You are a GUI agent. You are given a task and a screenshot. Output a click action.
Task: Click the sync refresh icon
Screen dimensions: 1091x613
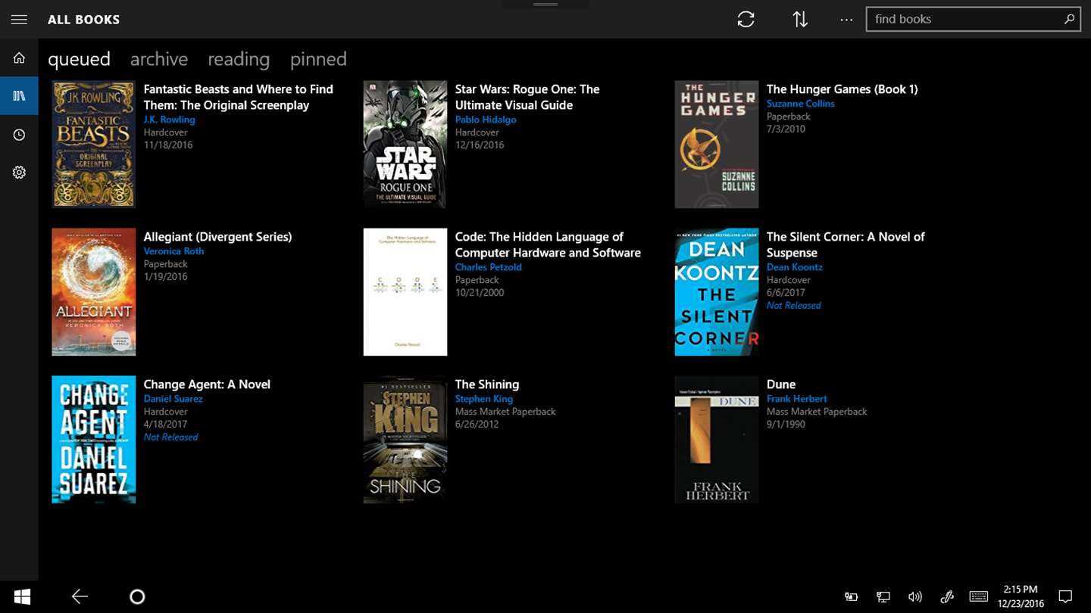pos(746,20)
